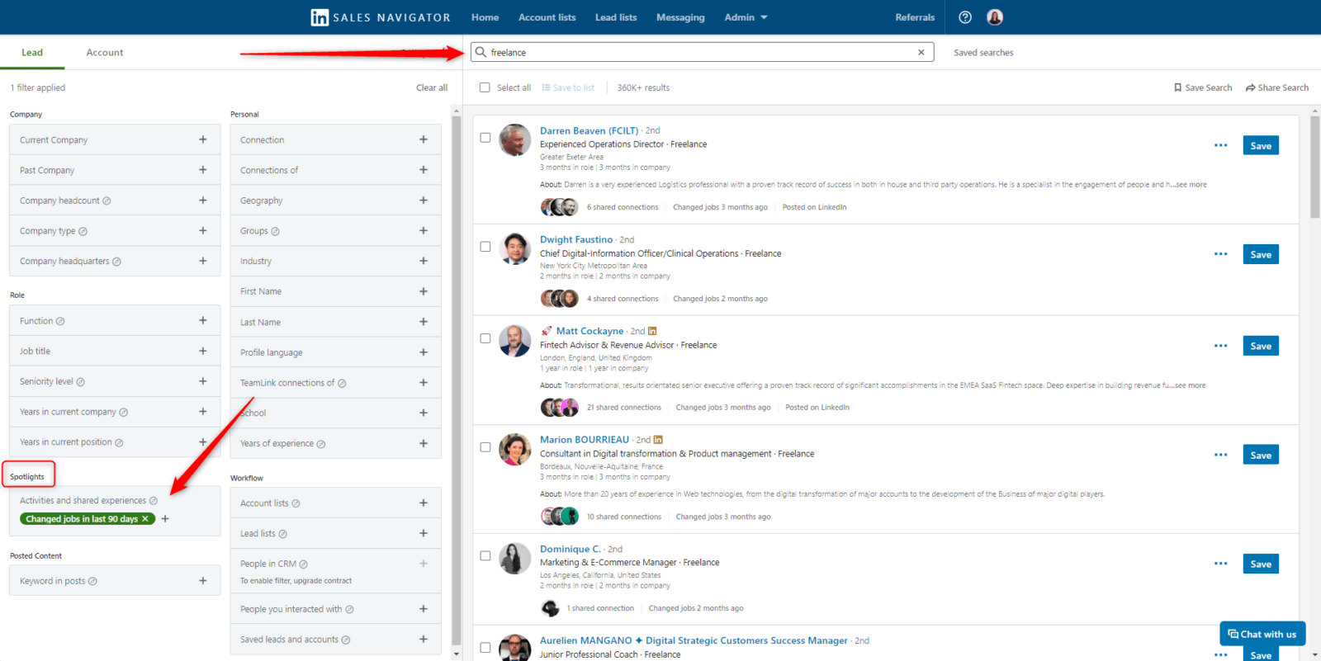
Task: Save Dominique C. as a lead
Action: point(1261,564)
